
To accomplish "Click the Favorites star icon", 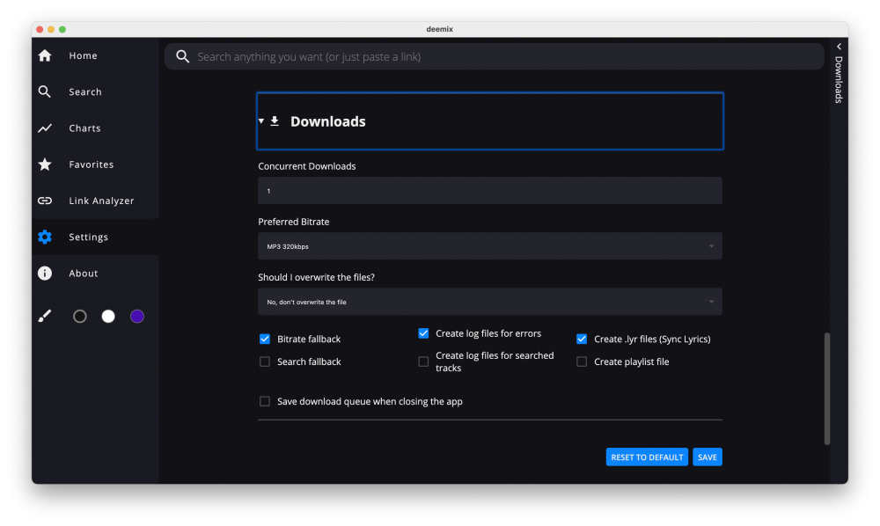I will tap(45, 164).
